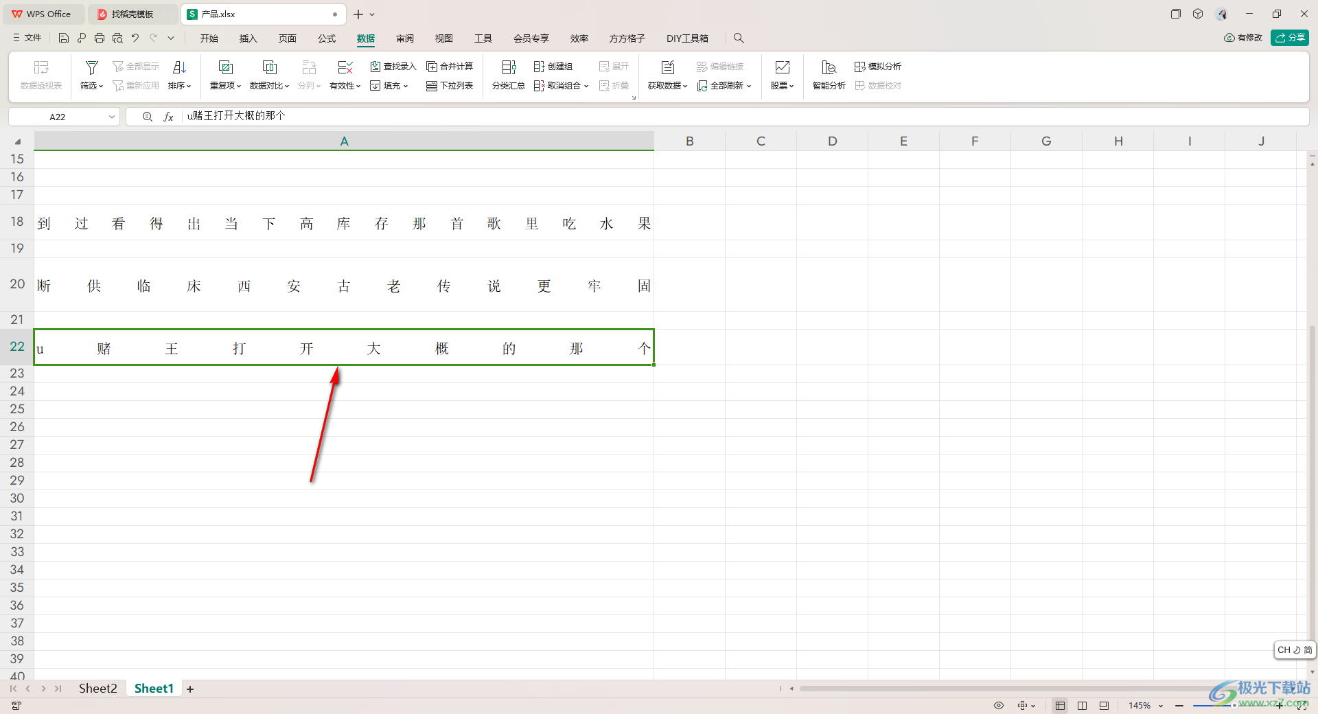The image size is (1318, 714).
Task: Click the fx insert function icon
Action: (168, 117)
